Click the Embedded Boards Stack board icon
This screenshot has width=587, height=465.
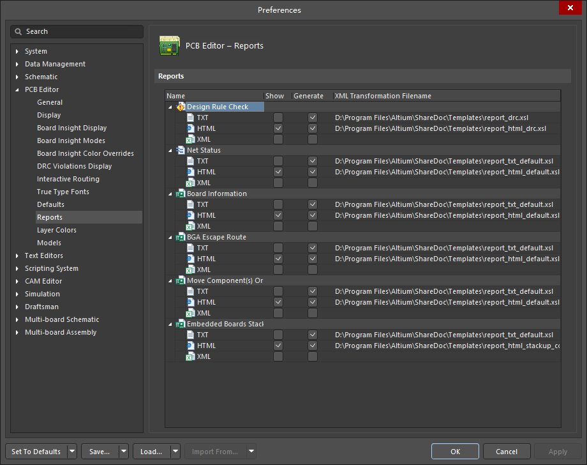181,324
